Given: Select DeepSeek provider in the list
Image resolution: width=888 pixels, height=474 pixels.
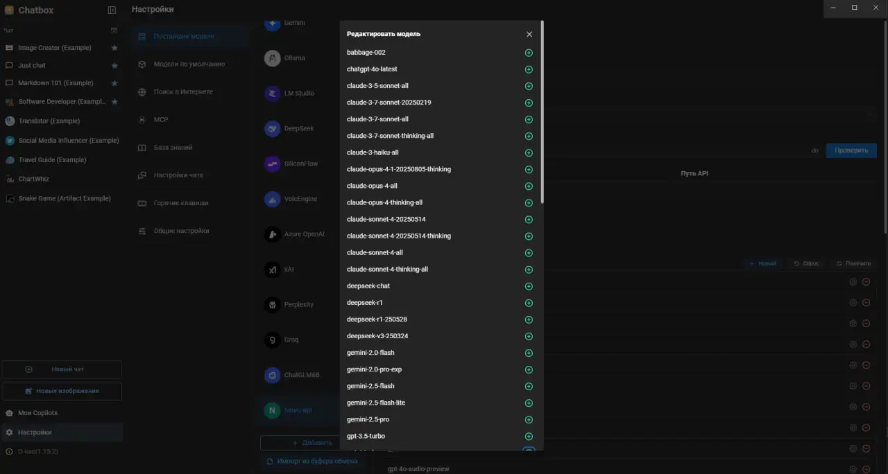Looking at the screenshot, I should 298,129.
